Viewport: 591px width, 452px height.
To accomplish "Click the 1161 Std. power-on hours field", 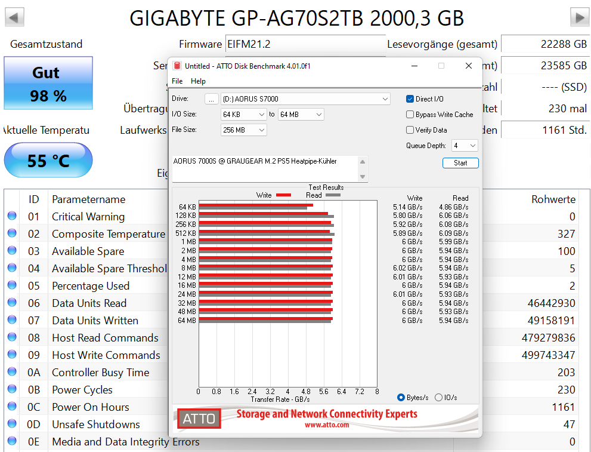I will coord(544,130).
